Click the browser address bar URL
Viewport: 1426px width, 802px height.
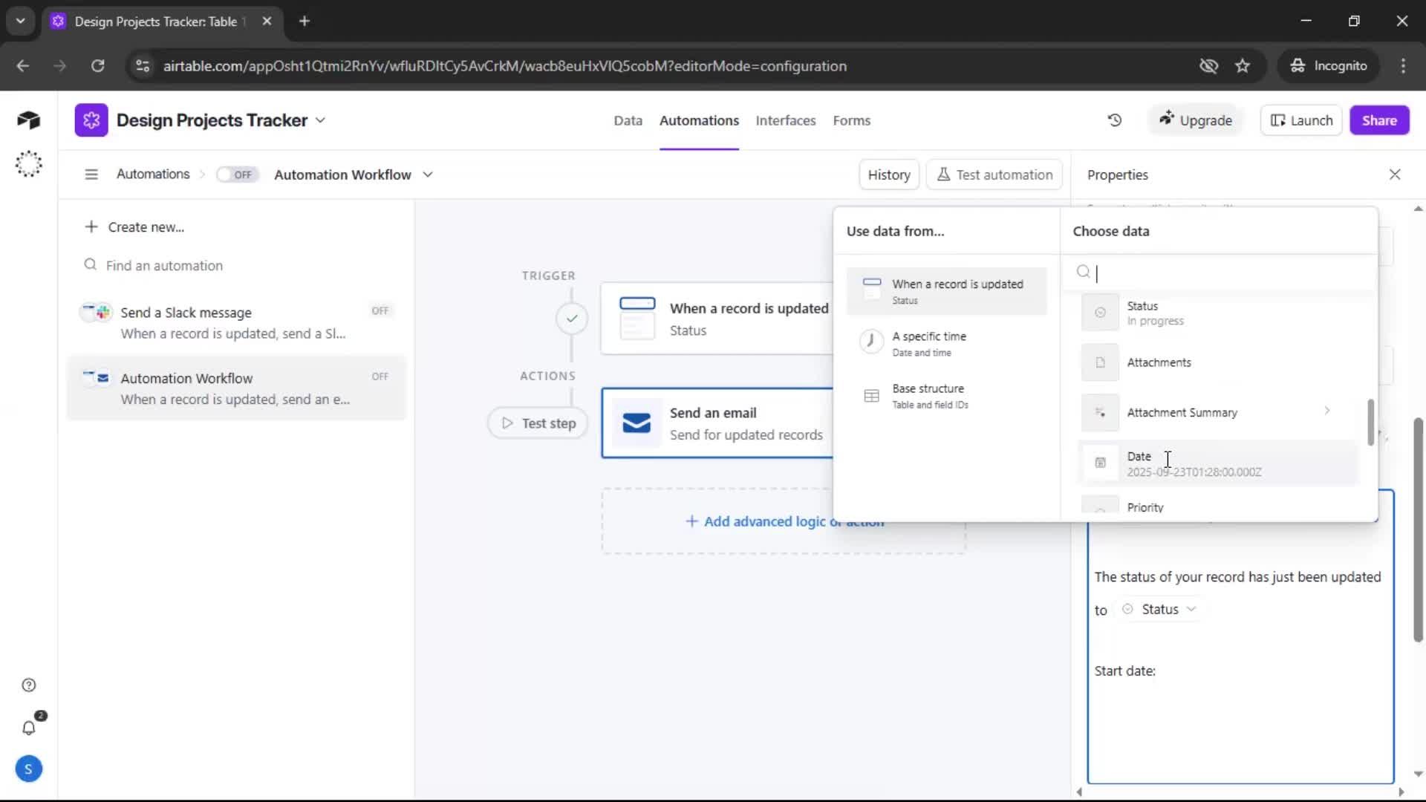(x=505, y=66)
